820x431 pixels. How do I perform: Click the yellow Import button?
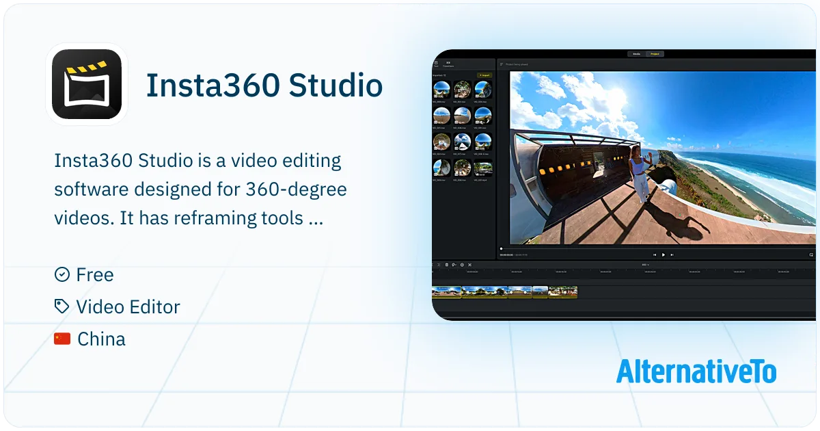click(484, 75)
